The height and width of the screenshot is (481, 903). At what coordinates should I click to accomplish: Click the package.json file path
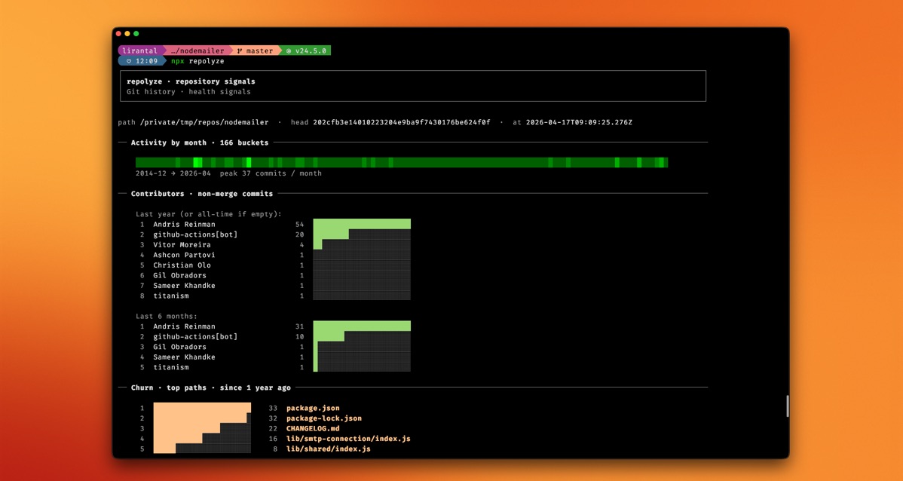pos(313,408)
